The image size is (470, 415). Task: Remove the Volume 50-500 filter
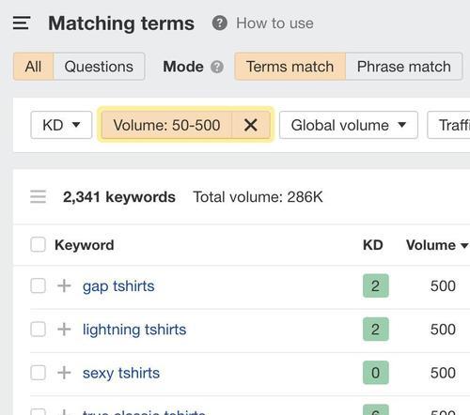pos(251,125)
